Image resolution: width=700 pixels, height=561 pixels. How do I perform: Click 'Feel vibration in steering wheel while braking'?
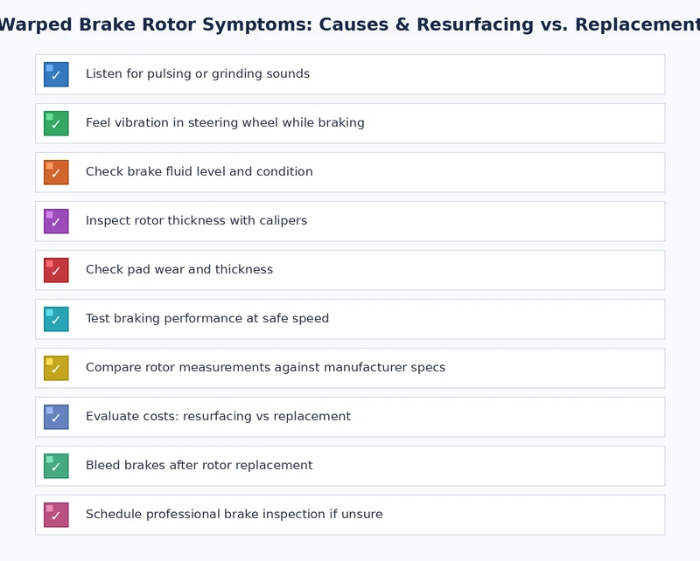pyautogui.click(x=224, y=123)
